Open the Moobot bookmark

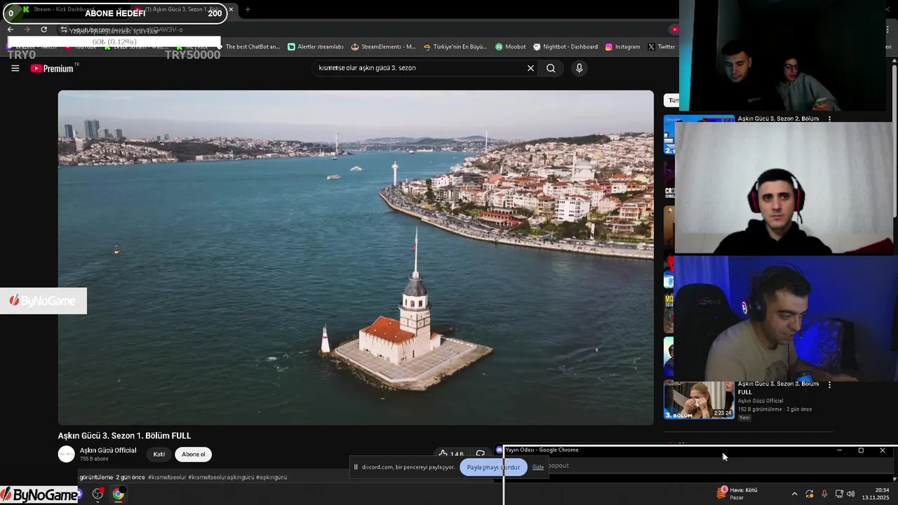pyautogui.click(x=510, y=47)
